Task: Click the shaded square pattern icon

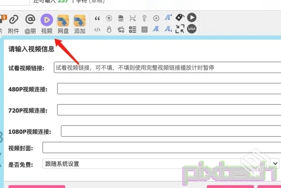Action: tap(145, 30)
